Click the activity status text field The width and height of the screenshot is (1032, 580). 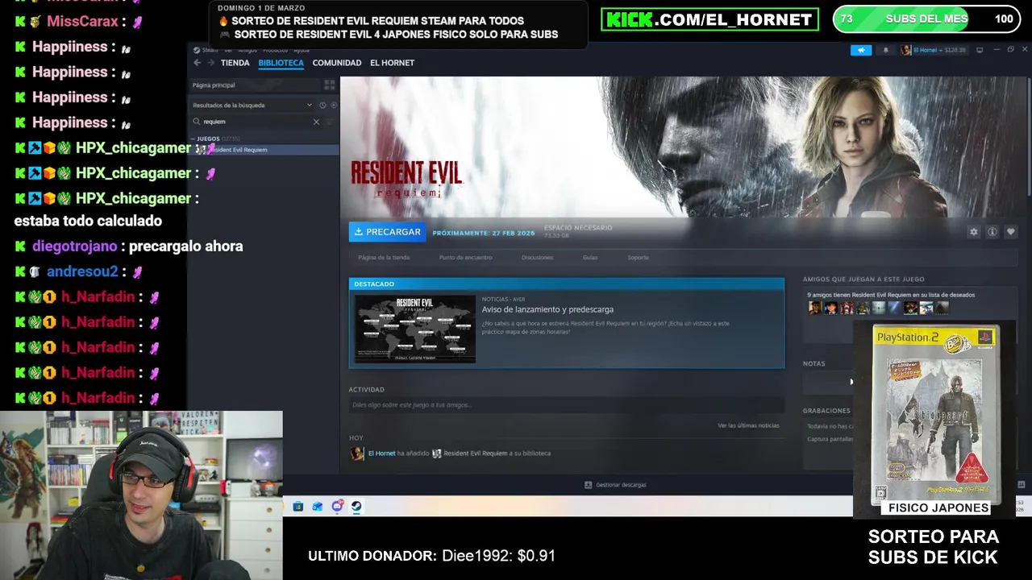(x=566, y=405)
